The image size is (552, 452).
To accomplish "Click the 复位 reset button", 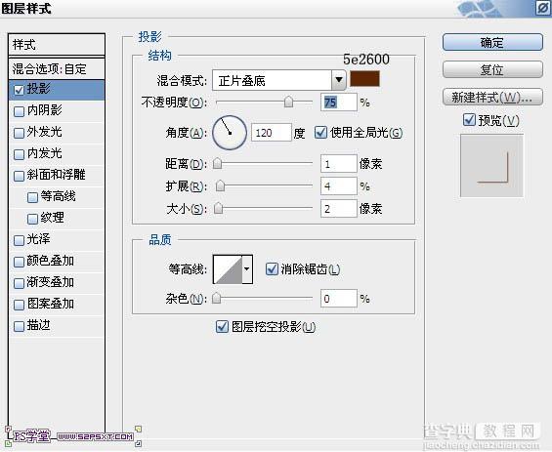I will [x=492, y=69].
